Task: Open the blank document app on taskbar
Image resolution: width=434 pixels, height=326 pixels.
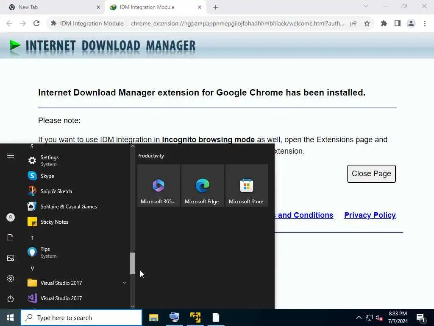Action: click(x=216, y=318)
